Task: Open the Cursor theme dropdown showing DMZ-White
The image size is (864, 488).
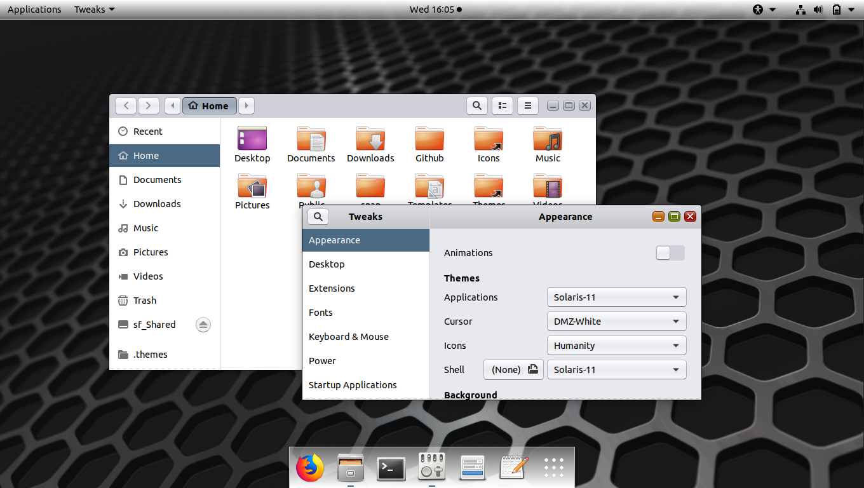Action: tap(616, 321)
